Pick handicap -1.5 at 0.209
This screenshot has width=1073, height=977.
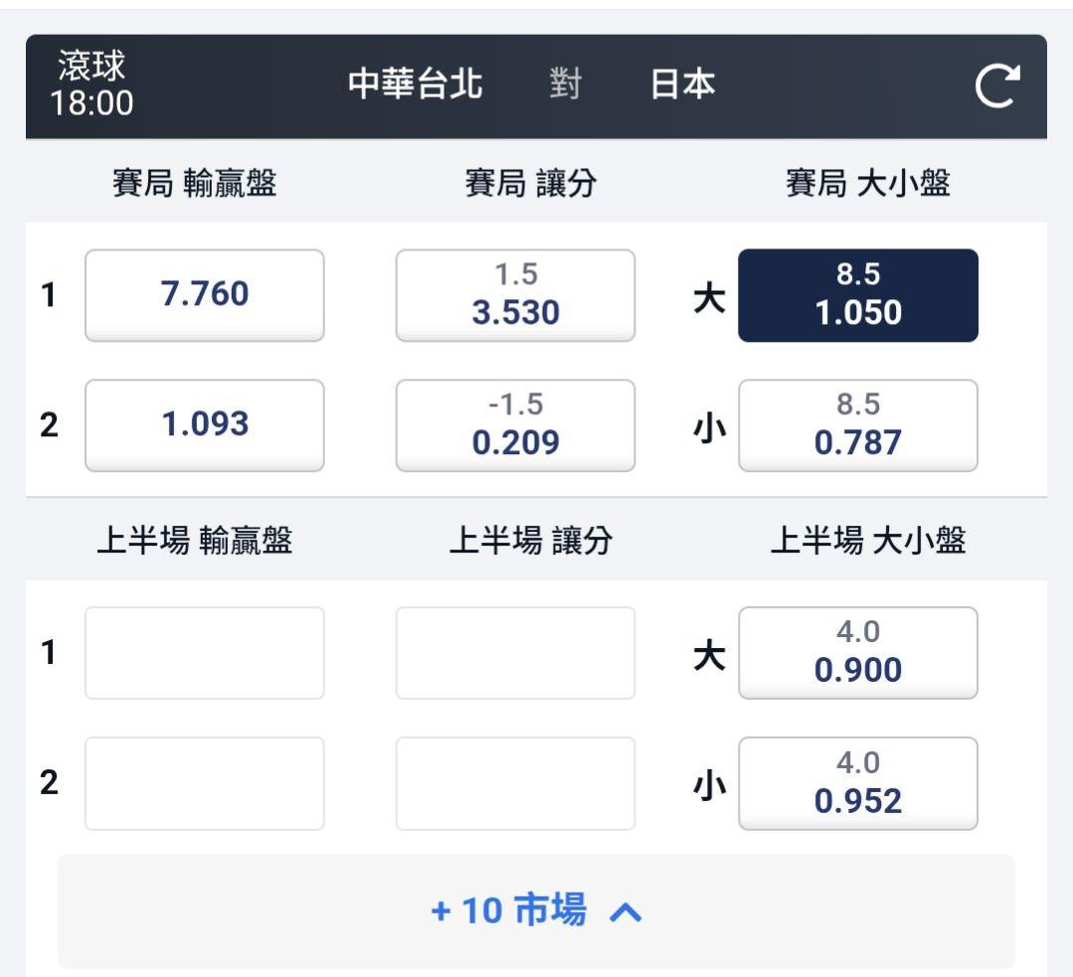pyautogui.click(x=515, y=425)
